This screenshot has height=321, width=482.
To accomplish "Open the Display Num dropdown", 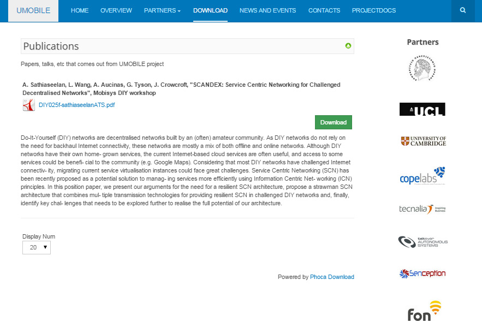I will point(37,247).
